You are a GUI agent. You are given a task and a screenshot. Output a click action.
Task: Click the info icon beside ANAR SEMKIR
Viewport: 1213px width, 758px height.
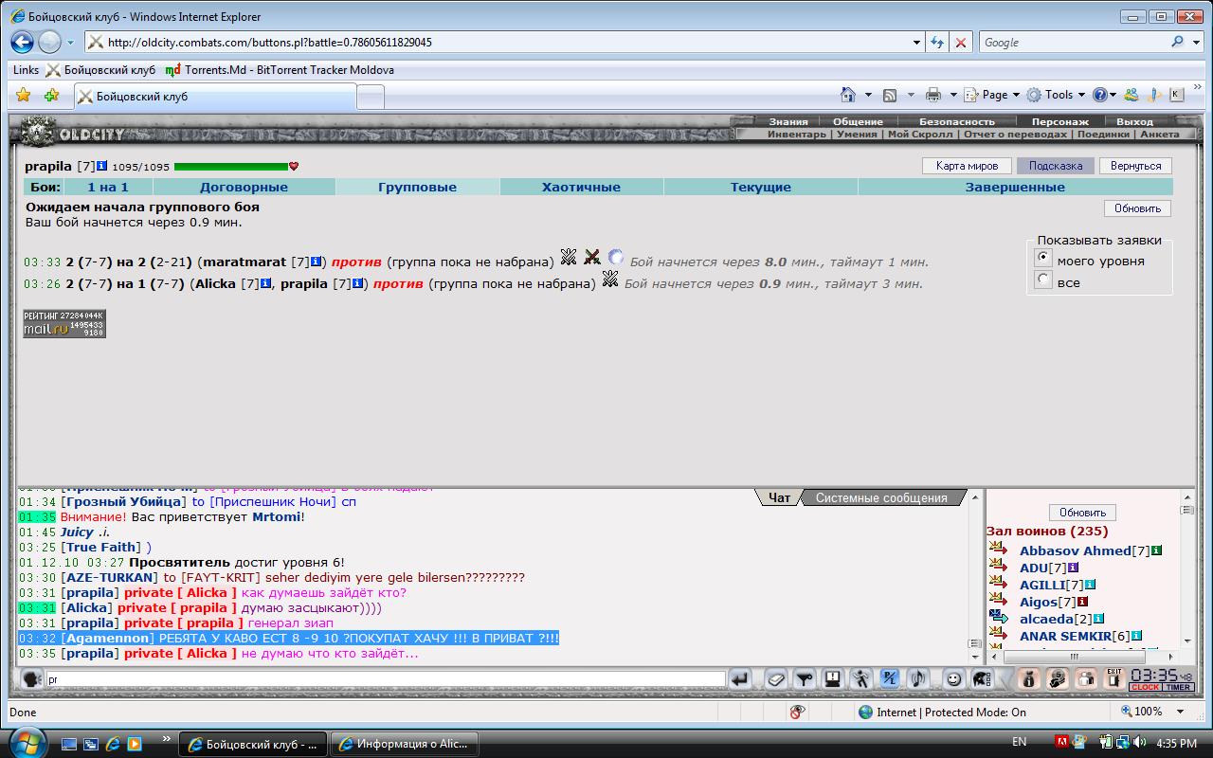[x=1136, y=635]
